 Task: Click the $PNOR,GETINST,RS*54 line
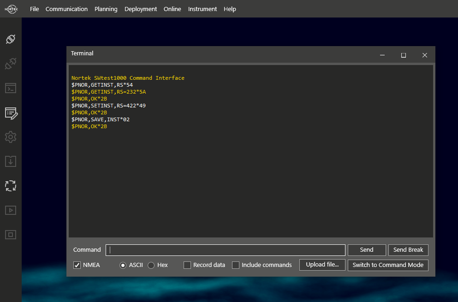102,85
